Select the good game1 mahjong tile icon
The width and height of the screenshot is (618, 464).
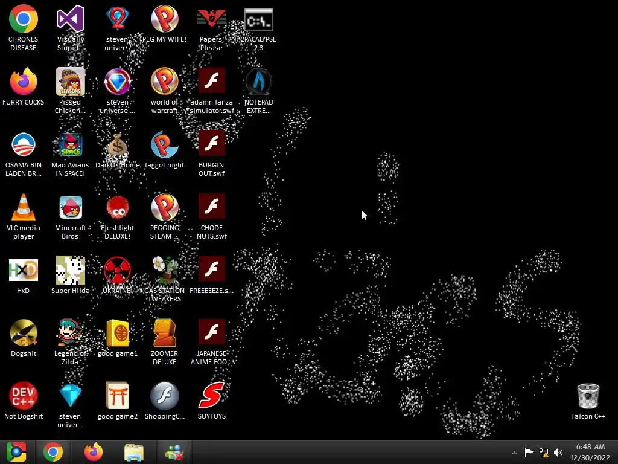(117, 333)
